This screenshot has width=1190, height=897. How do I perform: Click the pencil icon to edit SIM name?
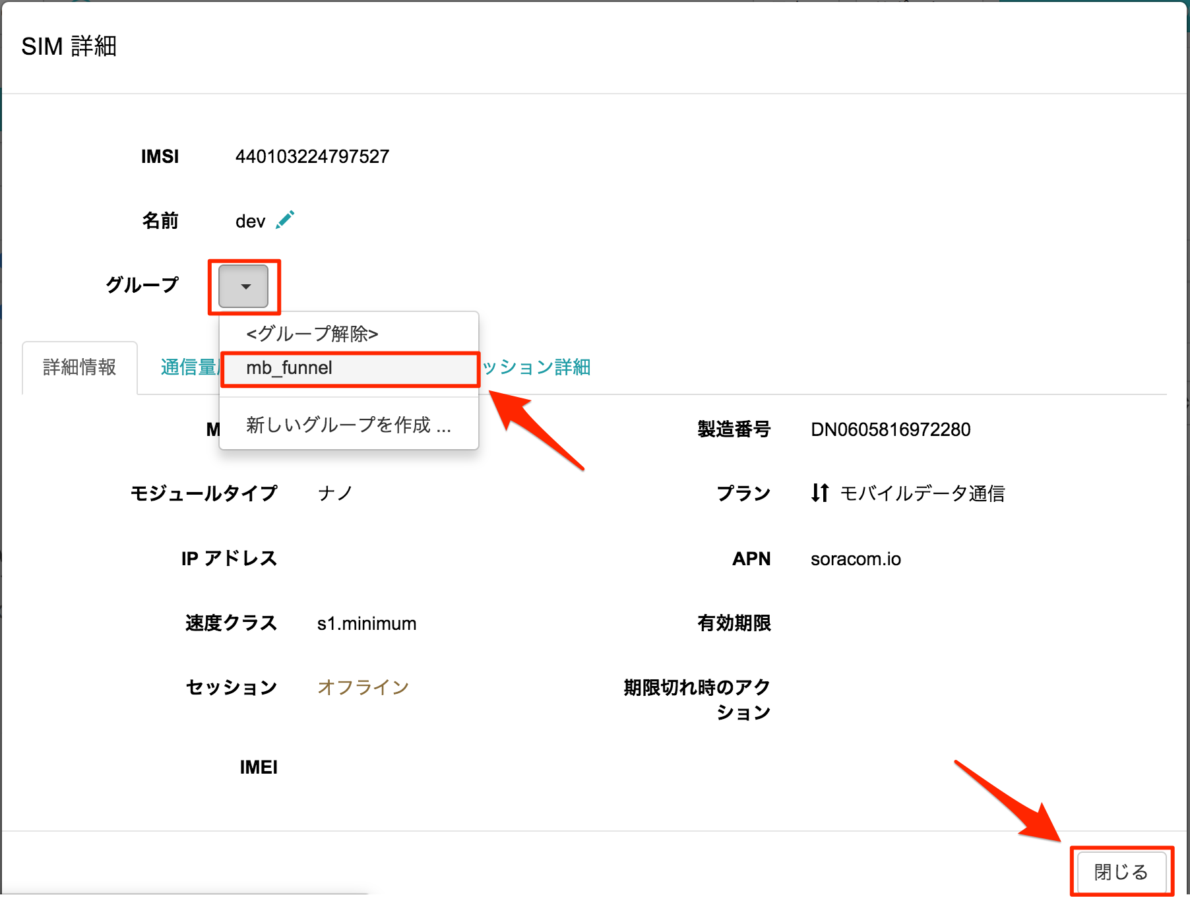pyautogui.click(x=285, y=220)
